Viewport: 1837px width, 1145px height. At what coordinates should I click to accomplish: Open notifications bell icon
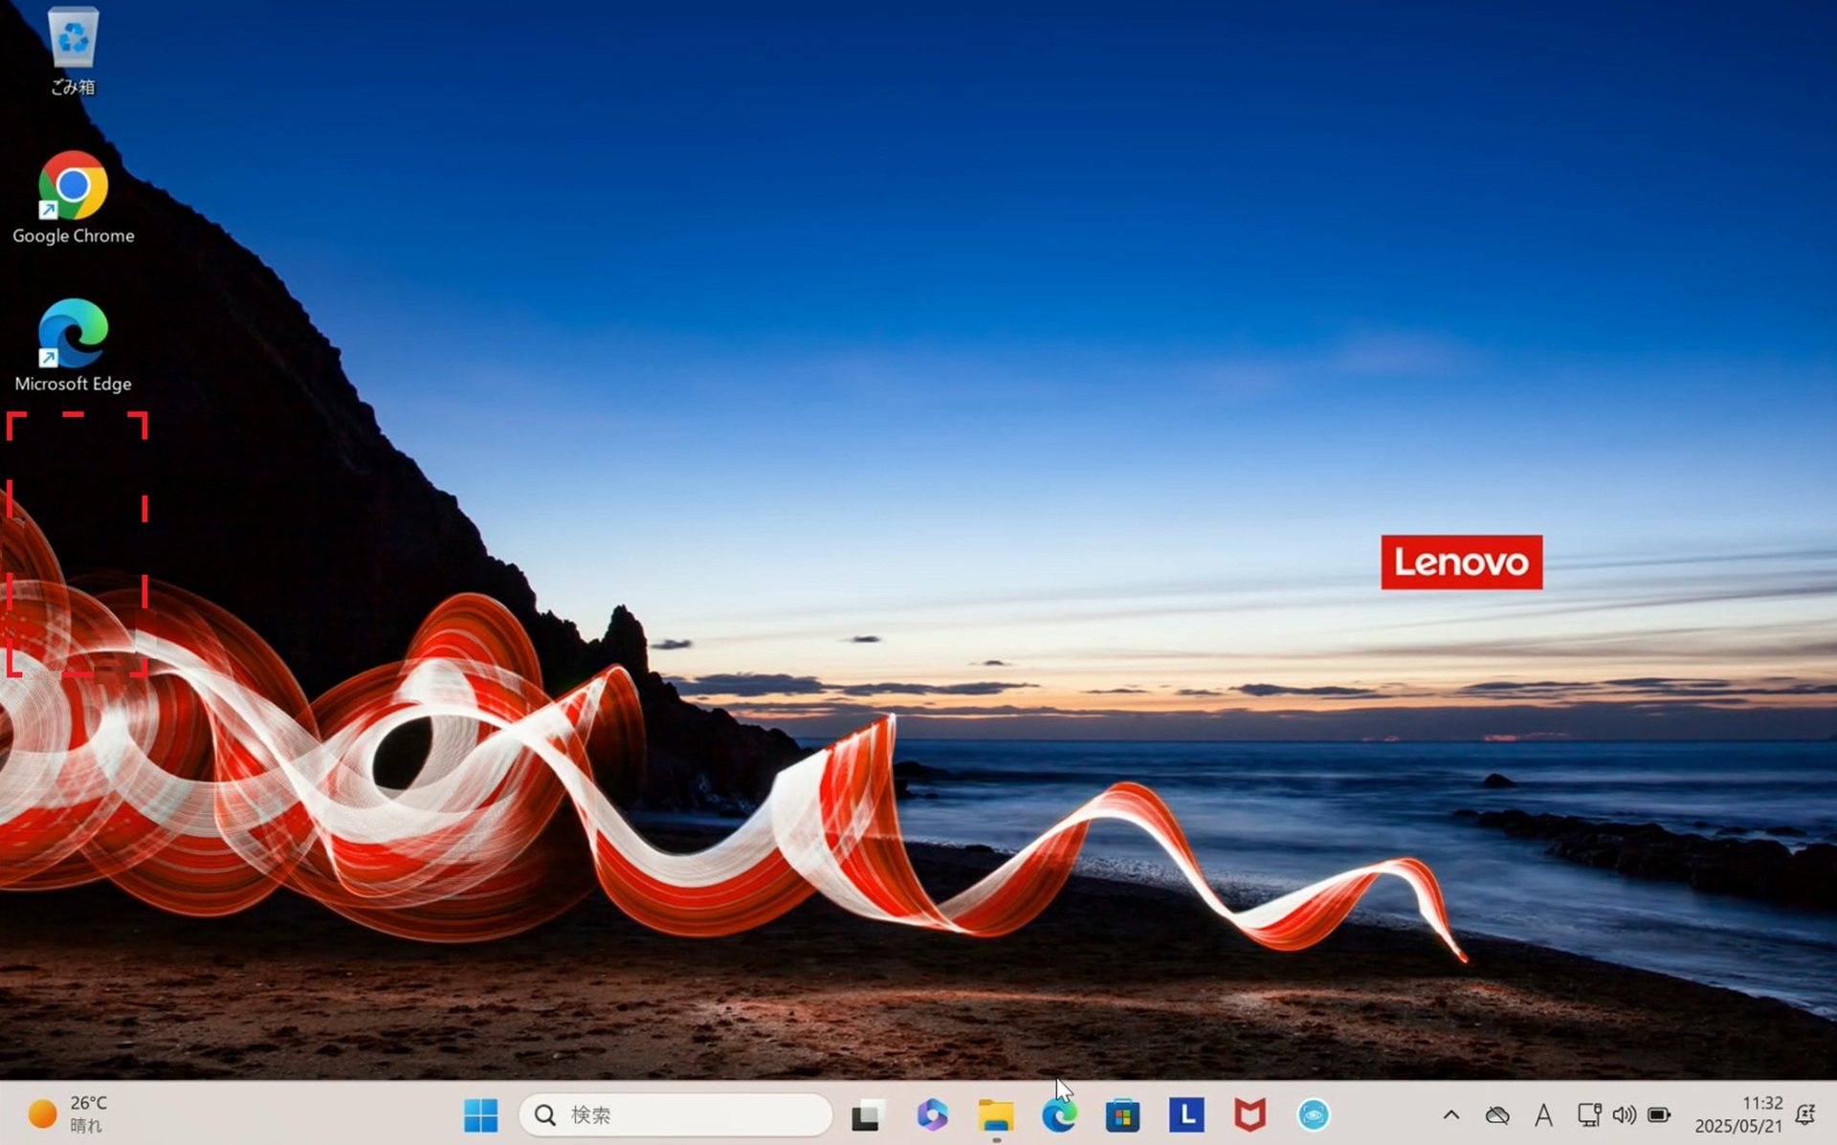pos(1805,1114)
